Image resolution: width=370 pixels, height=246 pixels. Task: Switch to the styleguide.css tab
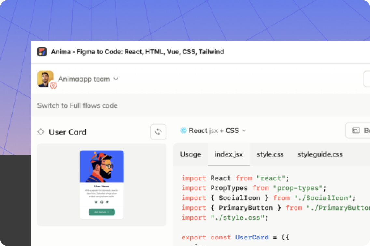coord(320,154)
